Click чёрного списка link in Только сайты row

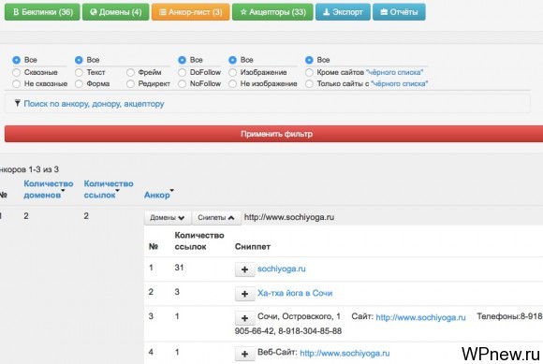[x=399, y=83]
